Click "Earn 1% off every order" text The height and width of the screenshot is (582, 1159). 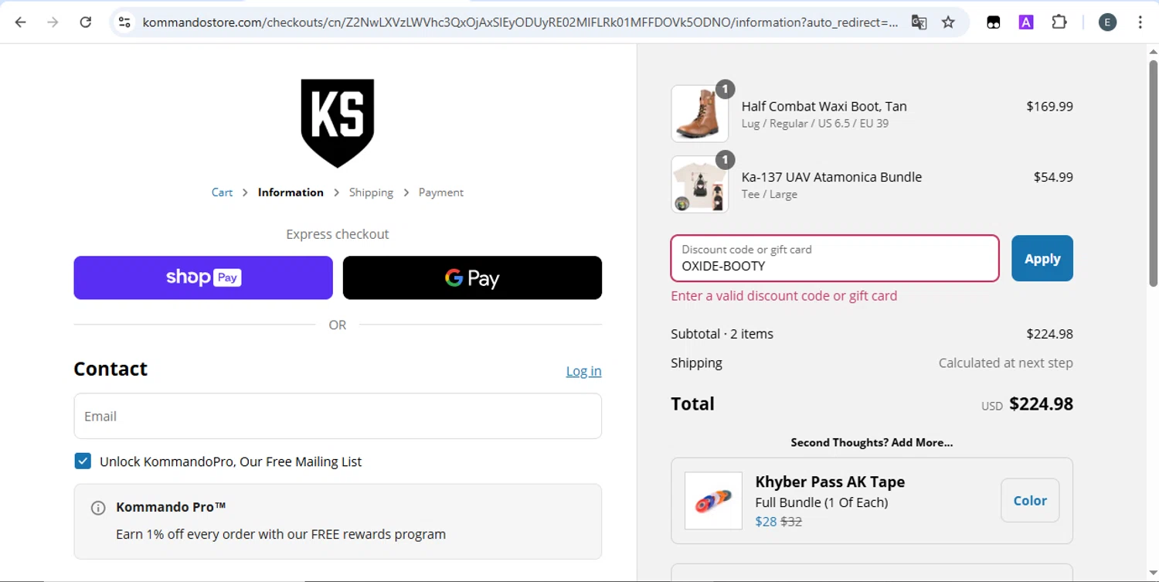pyautogui.click(x=280, y=534)
